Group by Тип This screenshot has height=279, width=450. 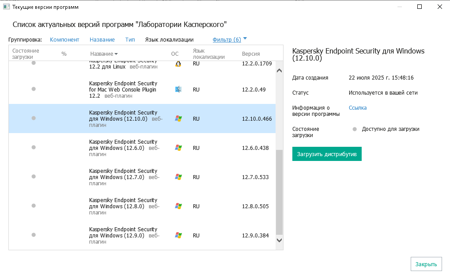pos(130,39)
